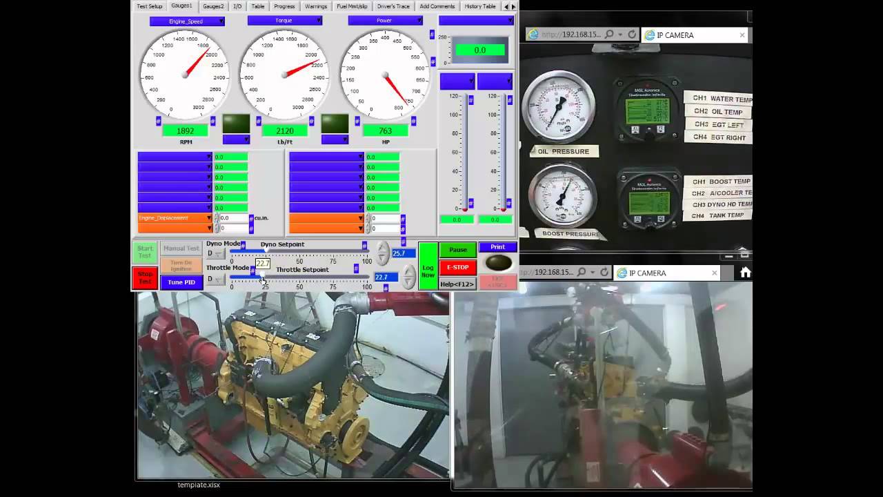
Task: Click the 763 HP readout
Action: click(386, 130)
